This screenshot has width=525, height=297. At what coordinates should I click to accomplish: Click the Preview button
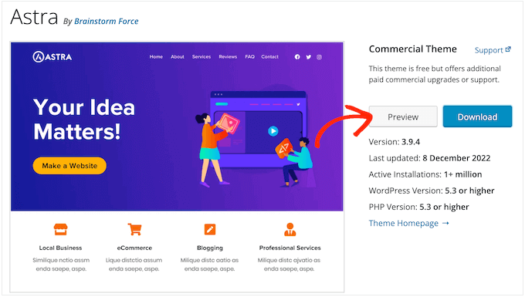403,116
